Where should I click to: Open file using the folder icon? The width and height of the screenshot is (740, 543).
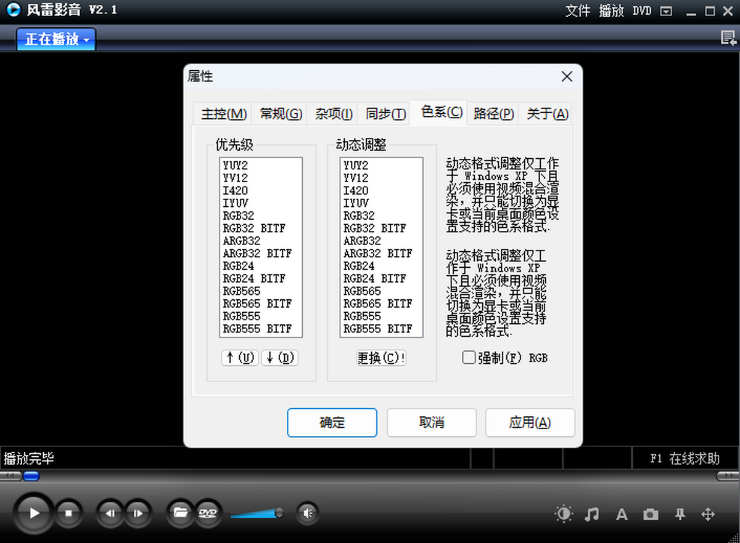(180, 512)
